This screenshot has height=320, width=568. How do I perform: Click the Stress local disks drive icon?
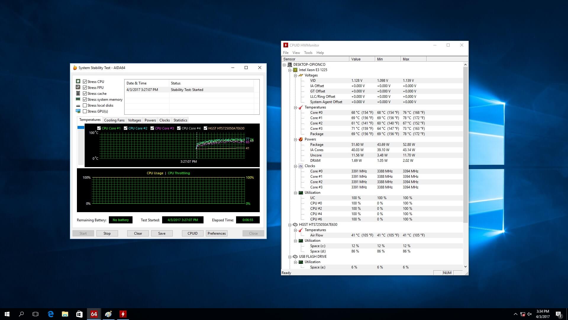tap(78, 105)
